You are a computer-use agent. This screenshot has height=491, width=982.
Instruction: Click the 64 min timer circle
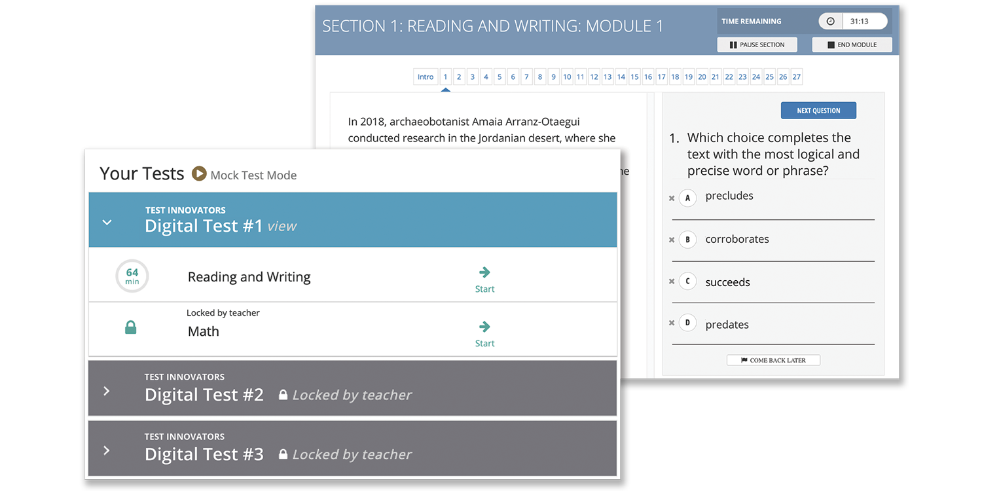[x=132, y=276]
